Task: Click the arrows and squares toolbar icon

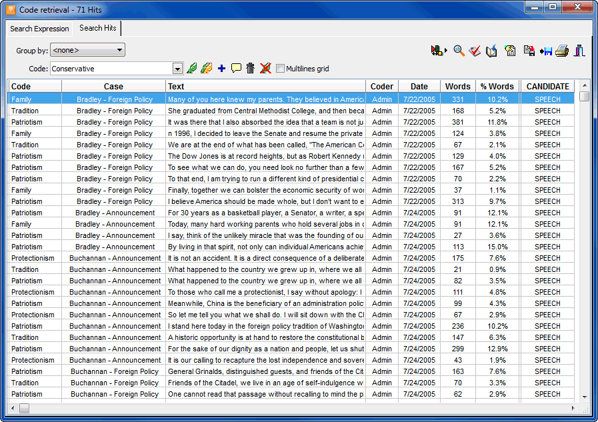Action: point(439,50)
